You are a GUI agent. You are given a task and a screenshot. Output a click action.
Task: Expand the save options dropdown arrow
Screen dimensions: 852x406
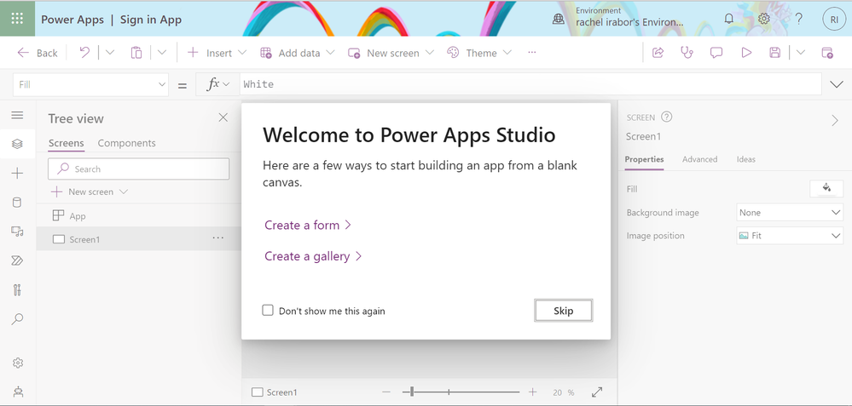pyautogui.click(x=800, y=53)
